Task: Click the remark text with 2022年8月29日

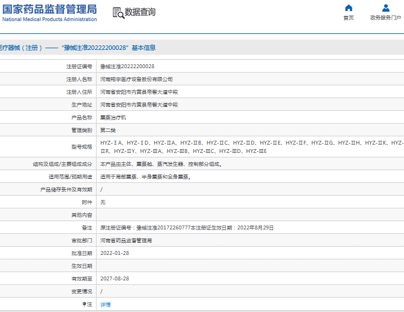Action: [187, 228]
